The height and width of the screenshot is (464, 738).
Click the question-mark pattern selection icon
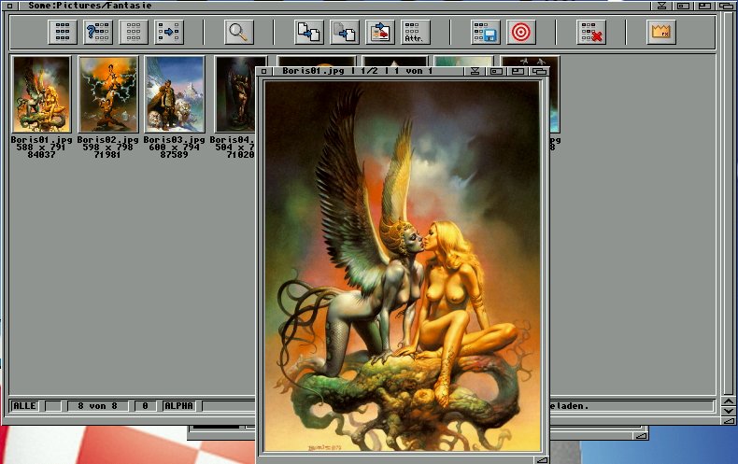[98, 32]
